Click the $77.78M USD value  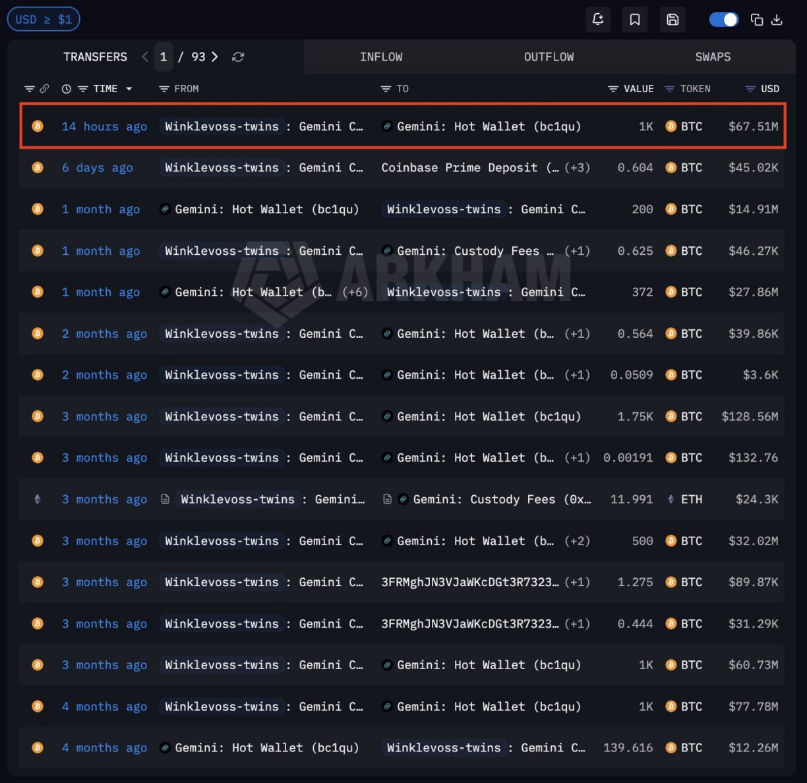pos(753,706)
